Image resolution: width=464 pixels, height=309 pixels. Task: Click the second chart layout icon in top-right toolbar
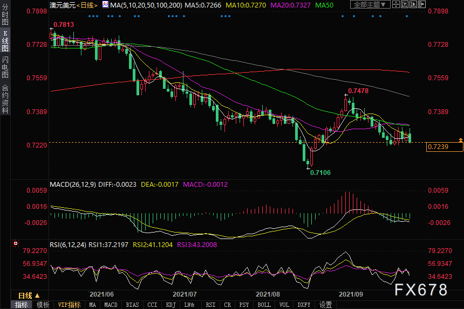coord(404,5)
